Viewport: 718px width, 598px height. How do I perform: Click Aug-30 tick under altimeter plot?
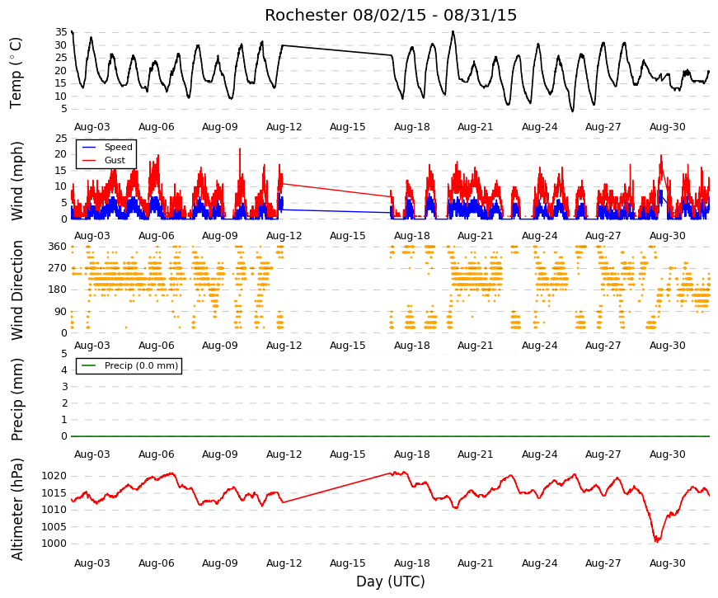(667, 563)
